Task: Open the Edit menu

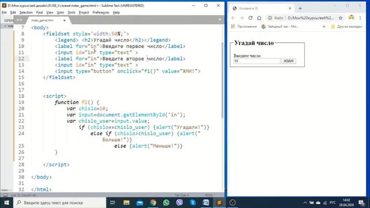Action: (x=13, y=13)
